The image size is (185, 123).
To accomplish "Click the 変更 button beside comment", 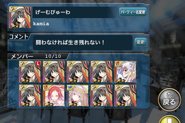I will tap(141, 42).
